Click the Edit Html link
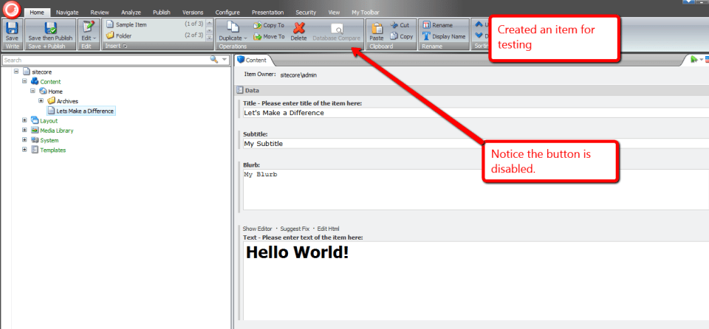709x329 pixels. [x=327, y=229]
